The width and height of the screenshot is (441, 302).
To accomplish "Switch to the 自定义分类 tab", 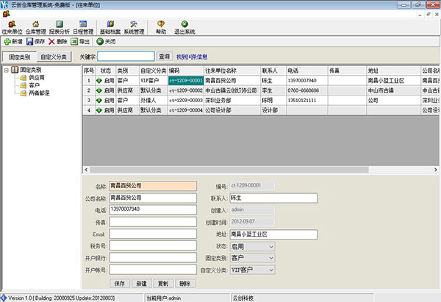I will (54, 57).
